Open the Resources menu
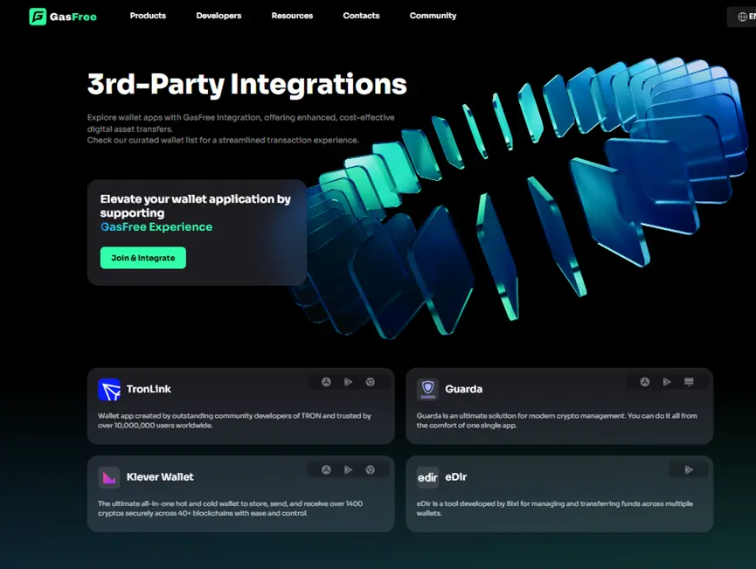Image resolution: width=756 pixels, height=569 pixels. coord(292,16)
